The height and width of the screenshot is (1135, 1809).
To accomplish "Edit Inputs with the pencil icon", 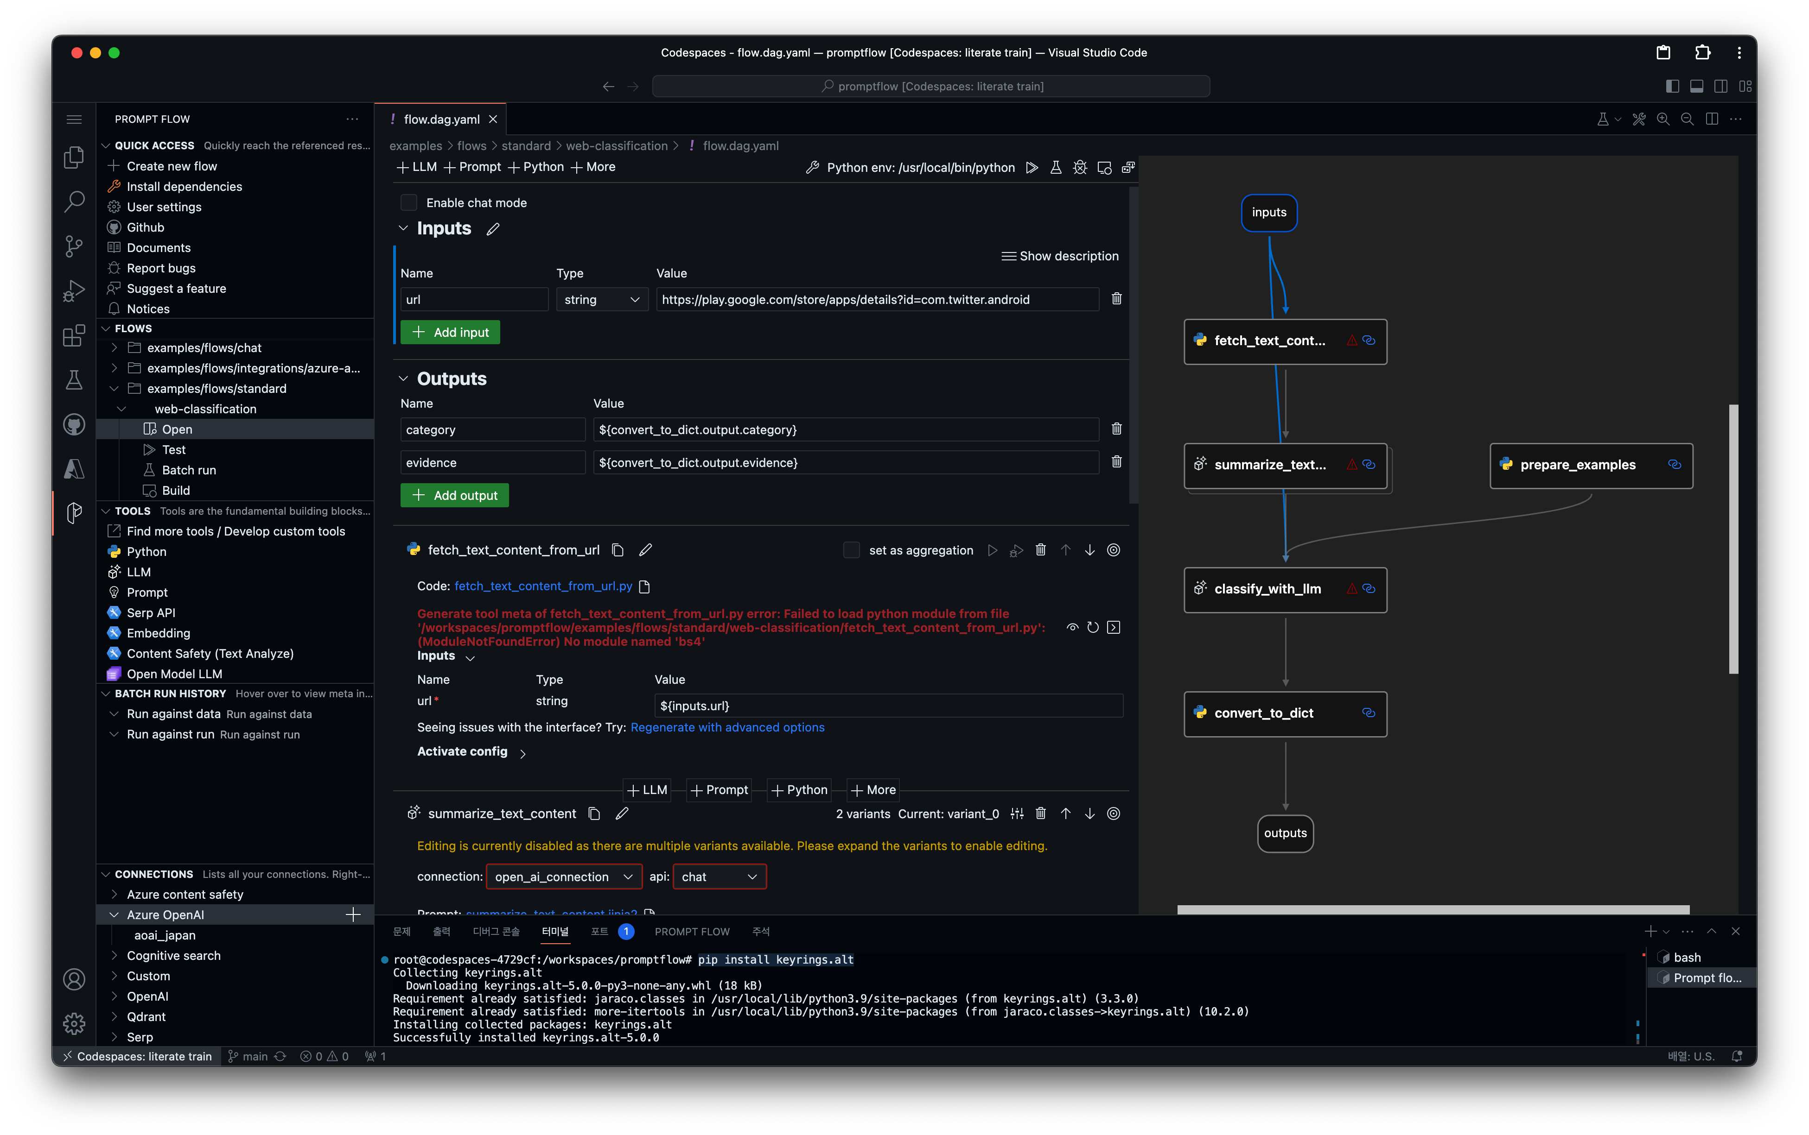I will point(493,229).
